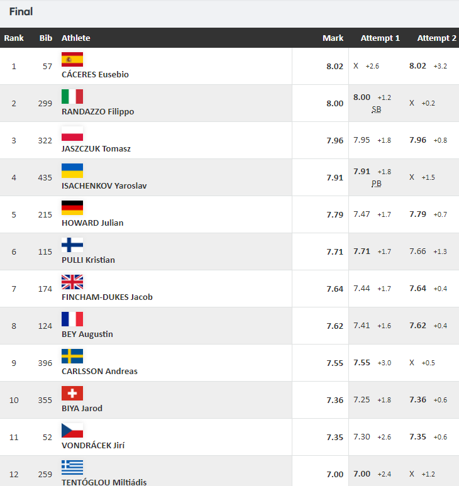The height and width of the screenshot is (486, 459).
Task: Open athlete CÁCERES Eusebio profile
Action: 95,74
